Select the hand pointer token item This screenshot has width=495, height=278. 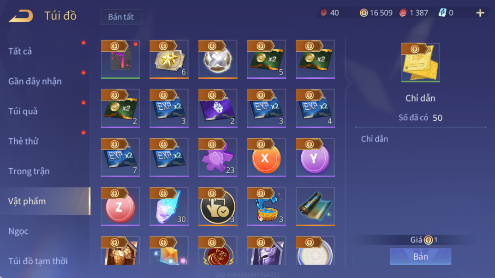[x=218, y=207]
